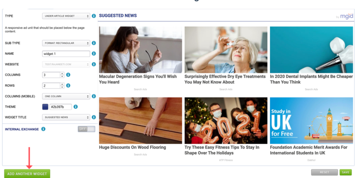
Task: Click the green Save button
Action: tap(346, 172)
